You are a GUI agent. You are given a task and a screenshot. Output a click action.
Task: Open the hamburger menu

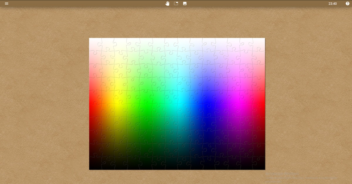[x=6, y=4]
